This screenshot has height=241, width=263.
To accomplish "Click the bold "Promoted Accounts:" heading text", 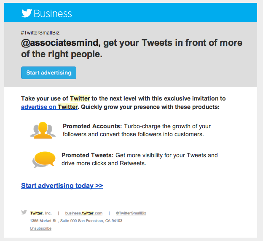I will pyautogui.click(x=92, y=126).
